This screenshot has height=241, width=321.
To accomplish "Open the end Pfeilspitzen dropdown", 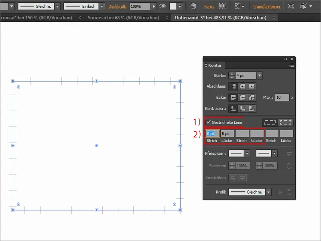I will click(x=274, y=153).
